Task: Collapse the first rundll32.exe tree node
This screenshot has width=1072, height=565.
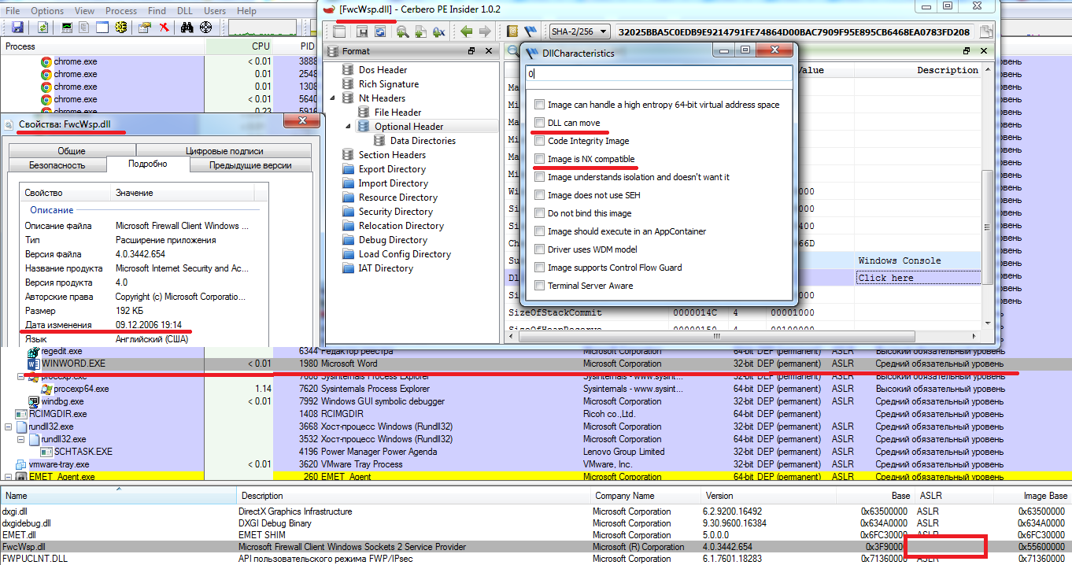Action: point(9,427)
